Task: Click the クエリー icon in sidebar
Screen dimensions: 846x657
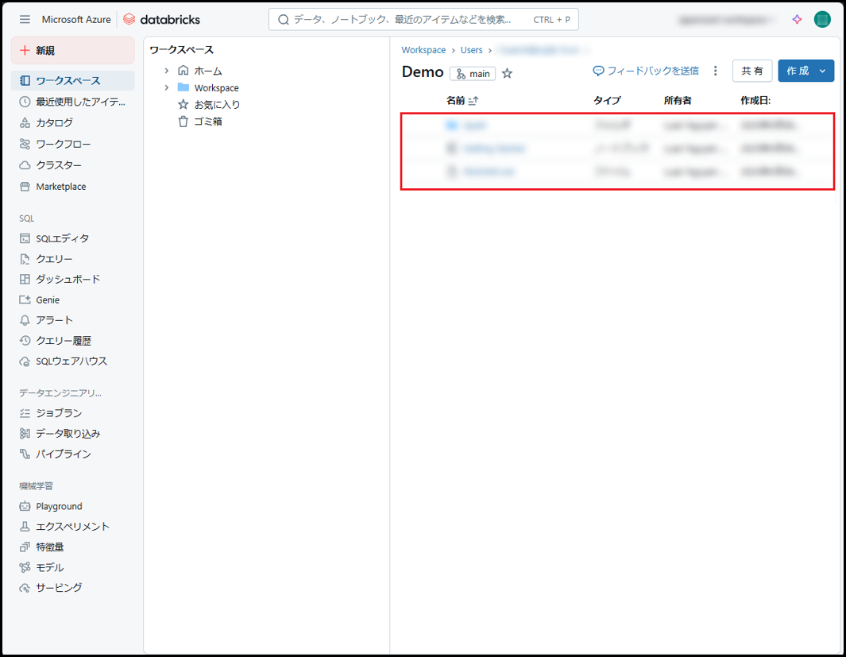Action: (x=25, y=259)
